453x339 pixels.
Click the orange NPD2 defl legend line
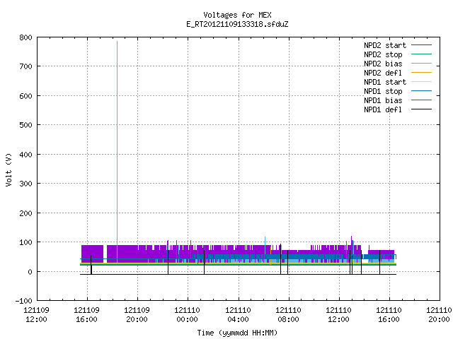coord(421,73)
